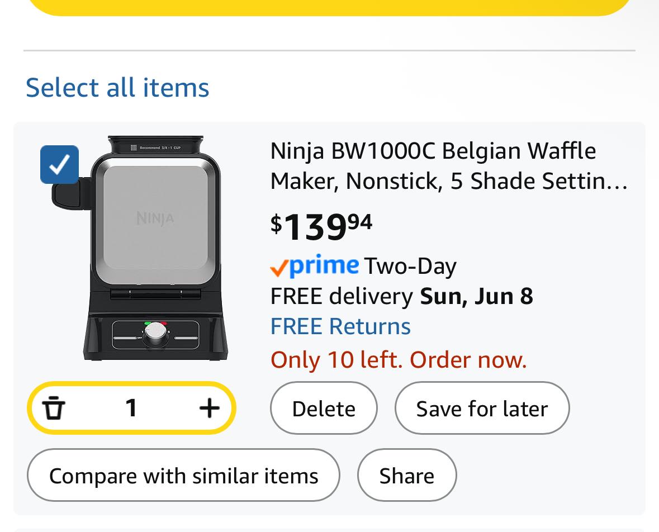The height and width of the screenshot is (532, 659).
Task: Open the Ninja BW1000C Belgian Waffle Maker title
Action: click(x=449, y=165)
